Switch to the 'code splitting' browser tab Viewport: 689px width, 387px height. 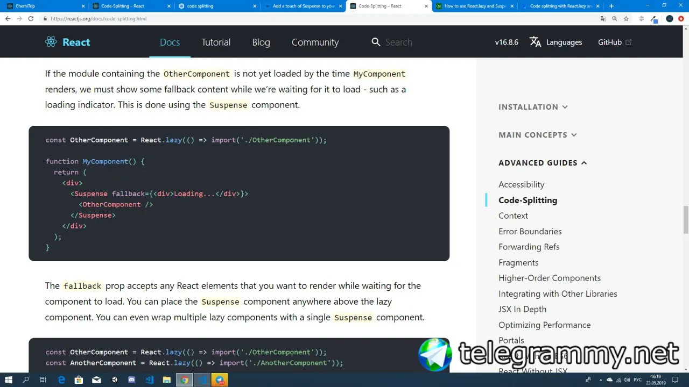(x=216, y=6)
